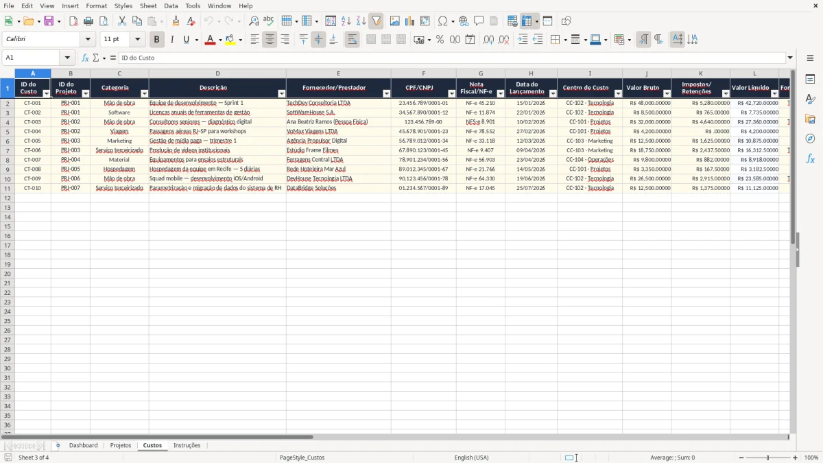Click the Print icon
The image size is (823, 463).
[x=88, y=21]
